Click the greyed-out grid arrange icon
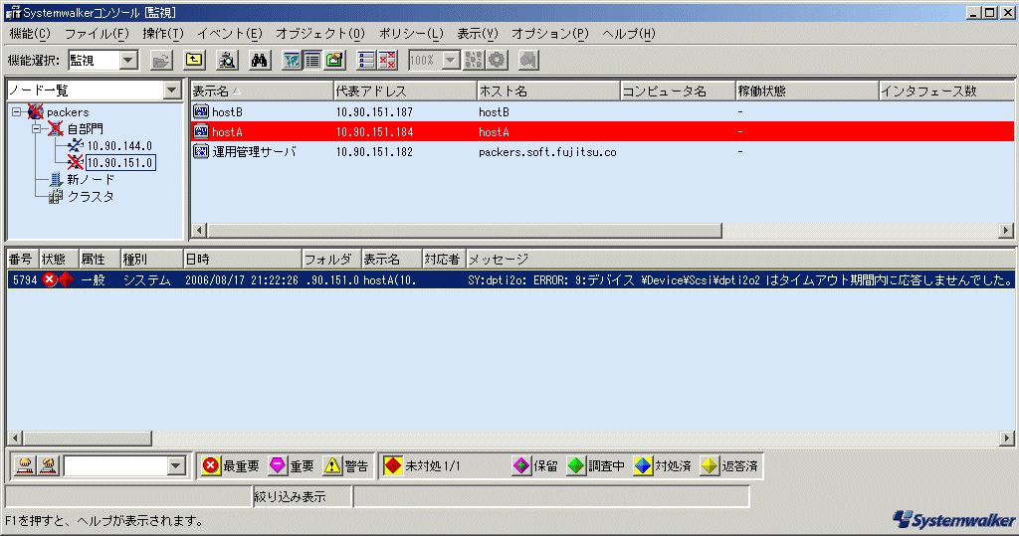The width and height of the screenshot is (1019, 536). [474, 61]
